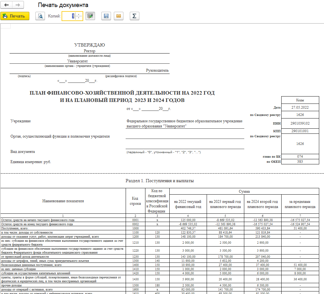
Task: Click cell value 481 091,64
Action: (x=225, y=228)
